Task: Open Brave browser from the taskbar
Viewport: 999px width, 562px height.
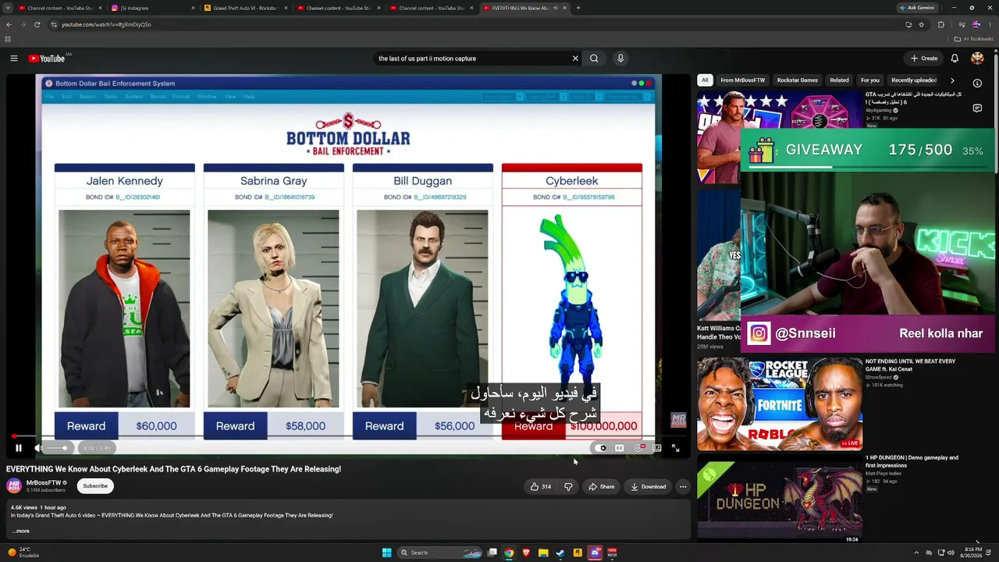Action: coord(526,553)
